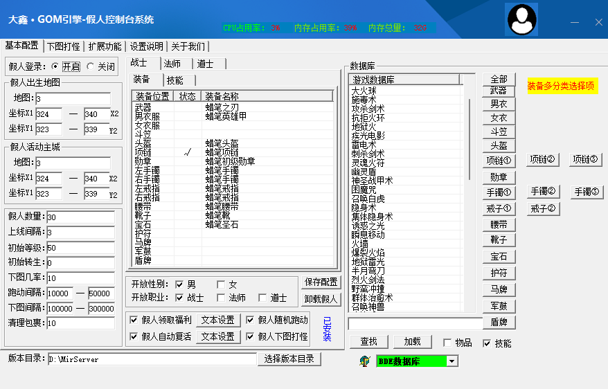Click 盾牌 category button
Viewport: 608px width, 389px height.
tap(499, 322)
